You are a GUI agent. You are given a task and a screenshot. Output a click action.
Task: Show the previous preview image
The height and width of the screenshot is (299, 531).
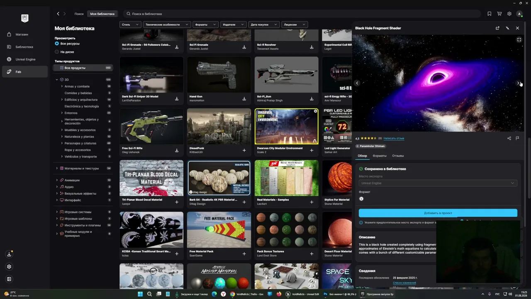(x=357, y=83)
